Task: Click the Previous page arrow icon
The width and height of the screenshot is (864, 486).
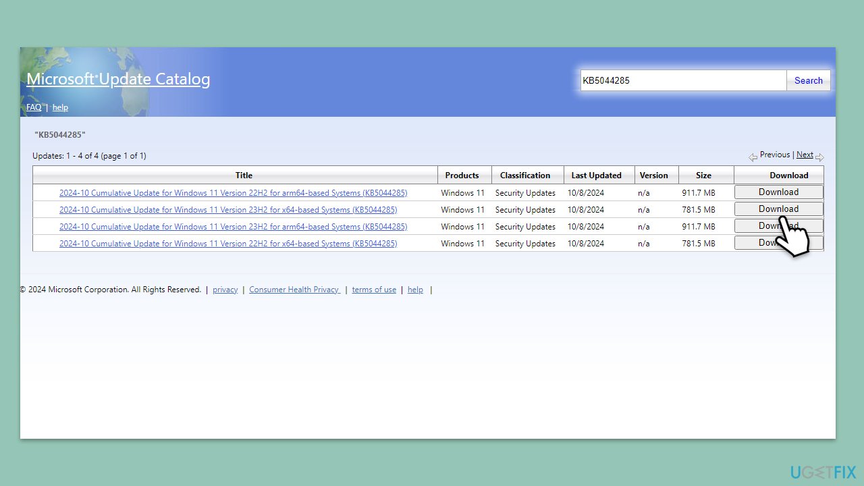Action: [x=753, y=157]
